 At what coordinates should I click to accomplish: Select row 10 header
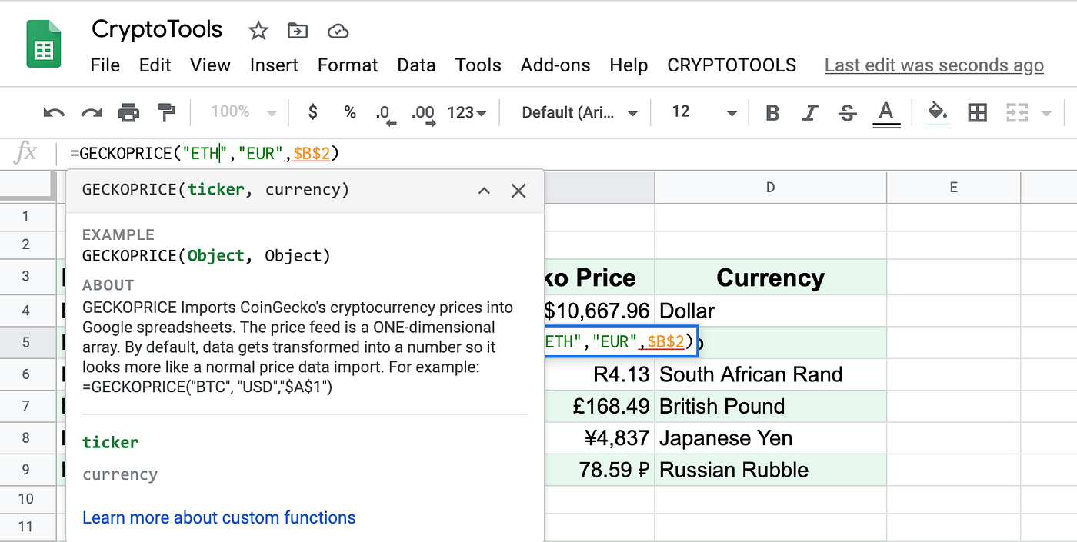pyautogui.click(x=26, y=498)
